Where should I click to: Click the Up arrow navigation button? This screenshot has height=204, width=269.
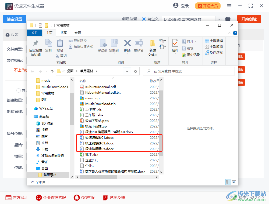tap(52, 71)
